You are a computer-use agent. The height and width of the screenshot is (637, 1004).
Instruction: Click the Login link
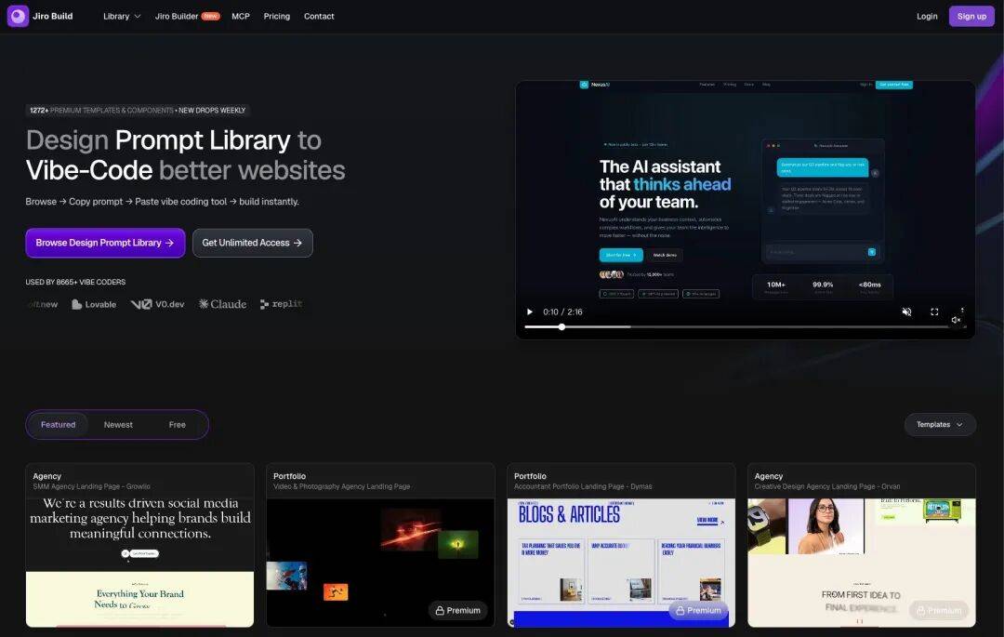[927, 16]
